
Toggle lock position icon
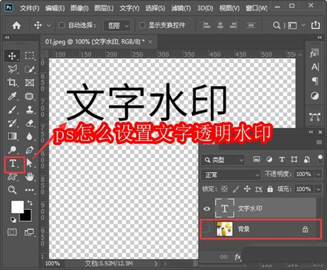coord(247,189)
